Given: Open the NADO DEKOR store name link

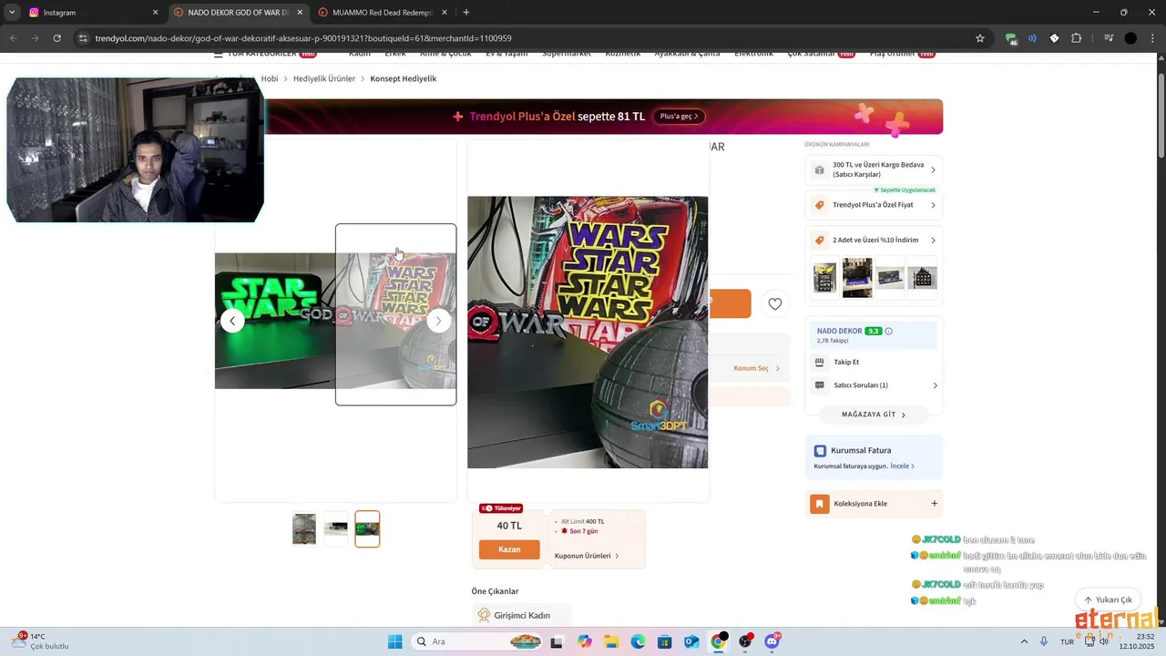Looking at the screenshot, I should (839, 331).
